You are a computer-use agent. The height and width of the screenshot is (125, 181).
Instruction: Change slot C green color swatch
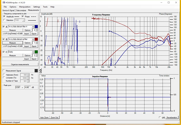tap(36, 52)
